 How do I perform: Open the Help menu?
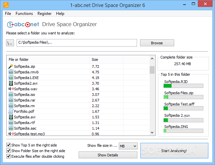pos(60,14)
